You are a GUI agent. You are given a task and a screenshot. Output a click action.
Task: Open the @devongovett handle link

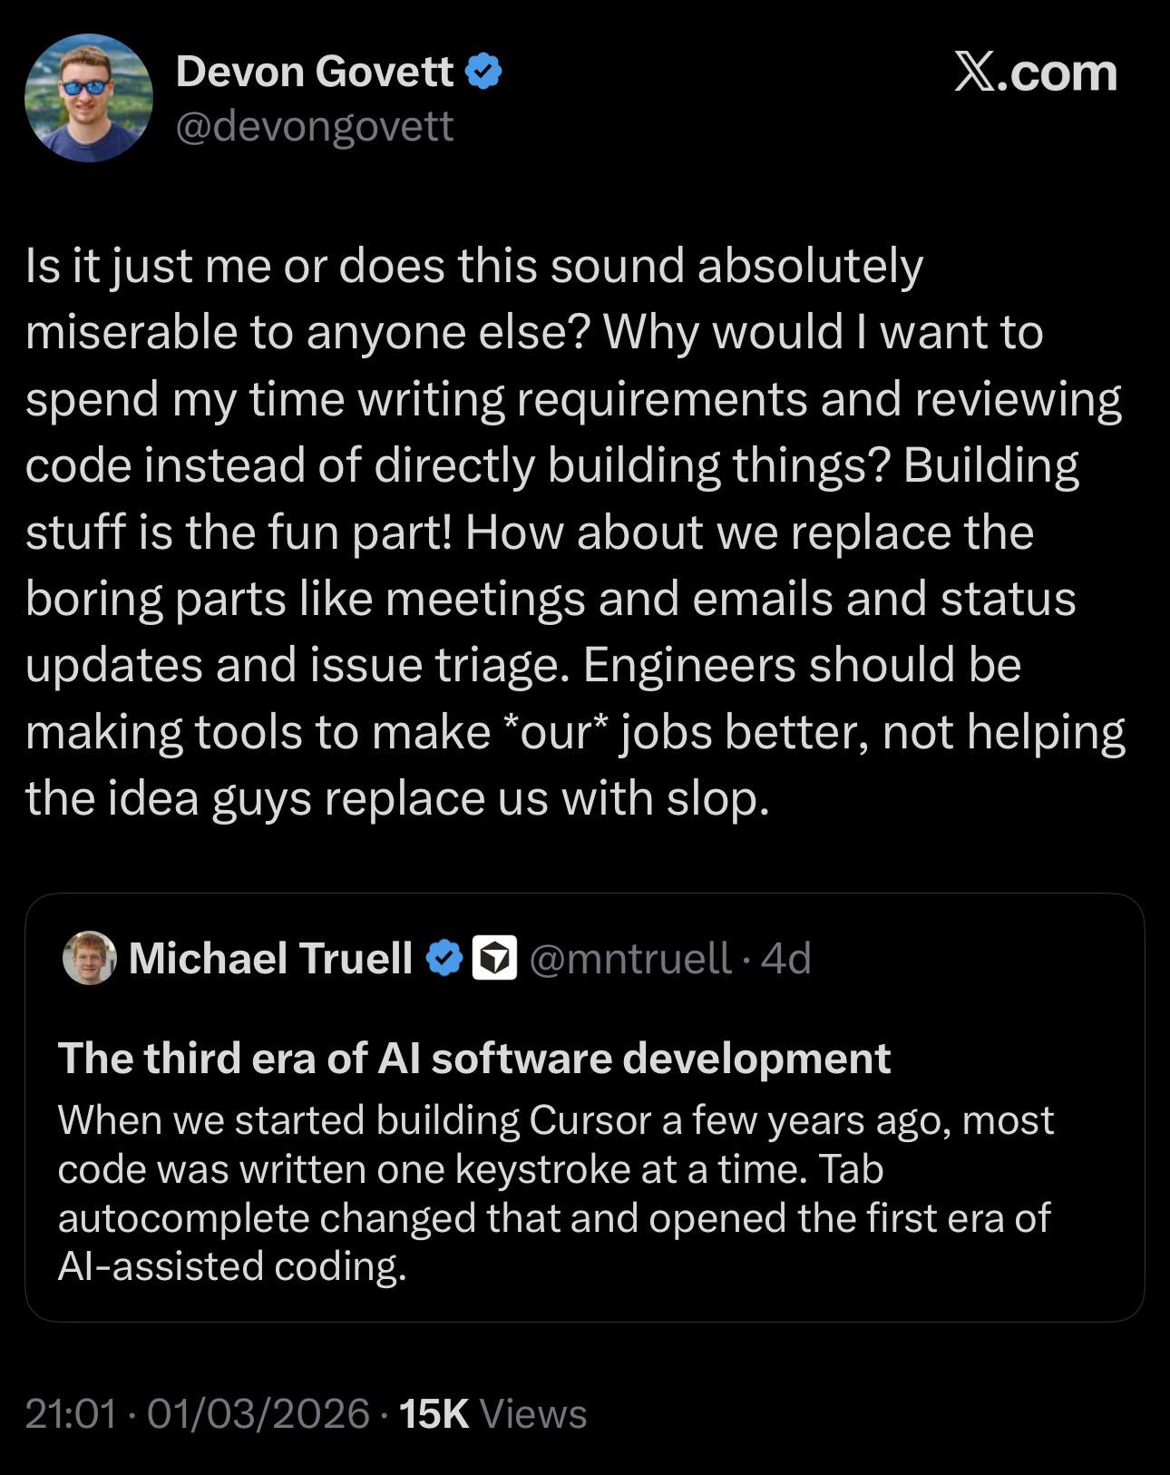(x=314, y=126)
